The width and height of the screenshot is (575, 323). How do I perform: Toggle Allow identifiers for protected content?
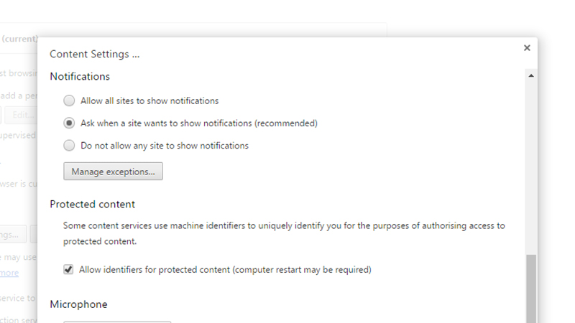coord(68,270)
